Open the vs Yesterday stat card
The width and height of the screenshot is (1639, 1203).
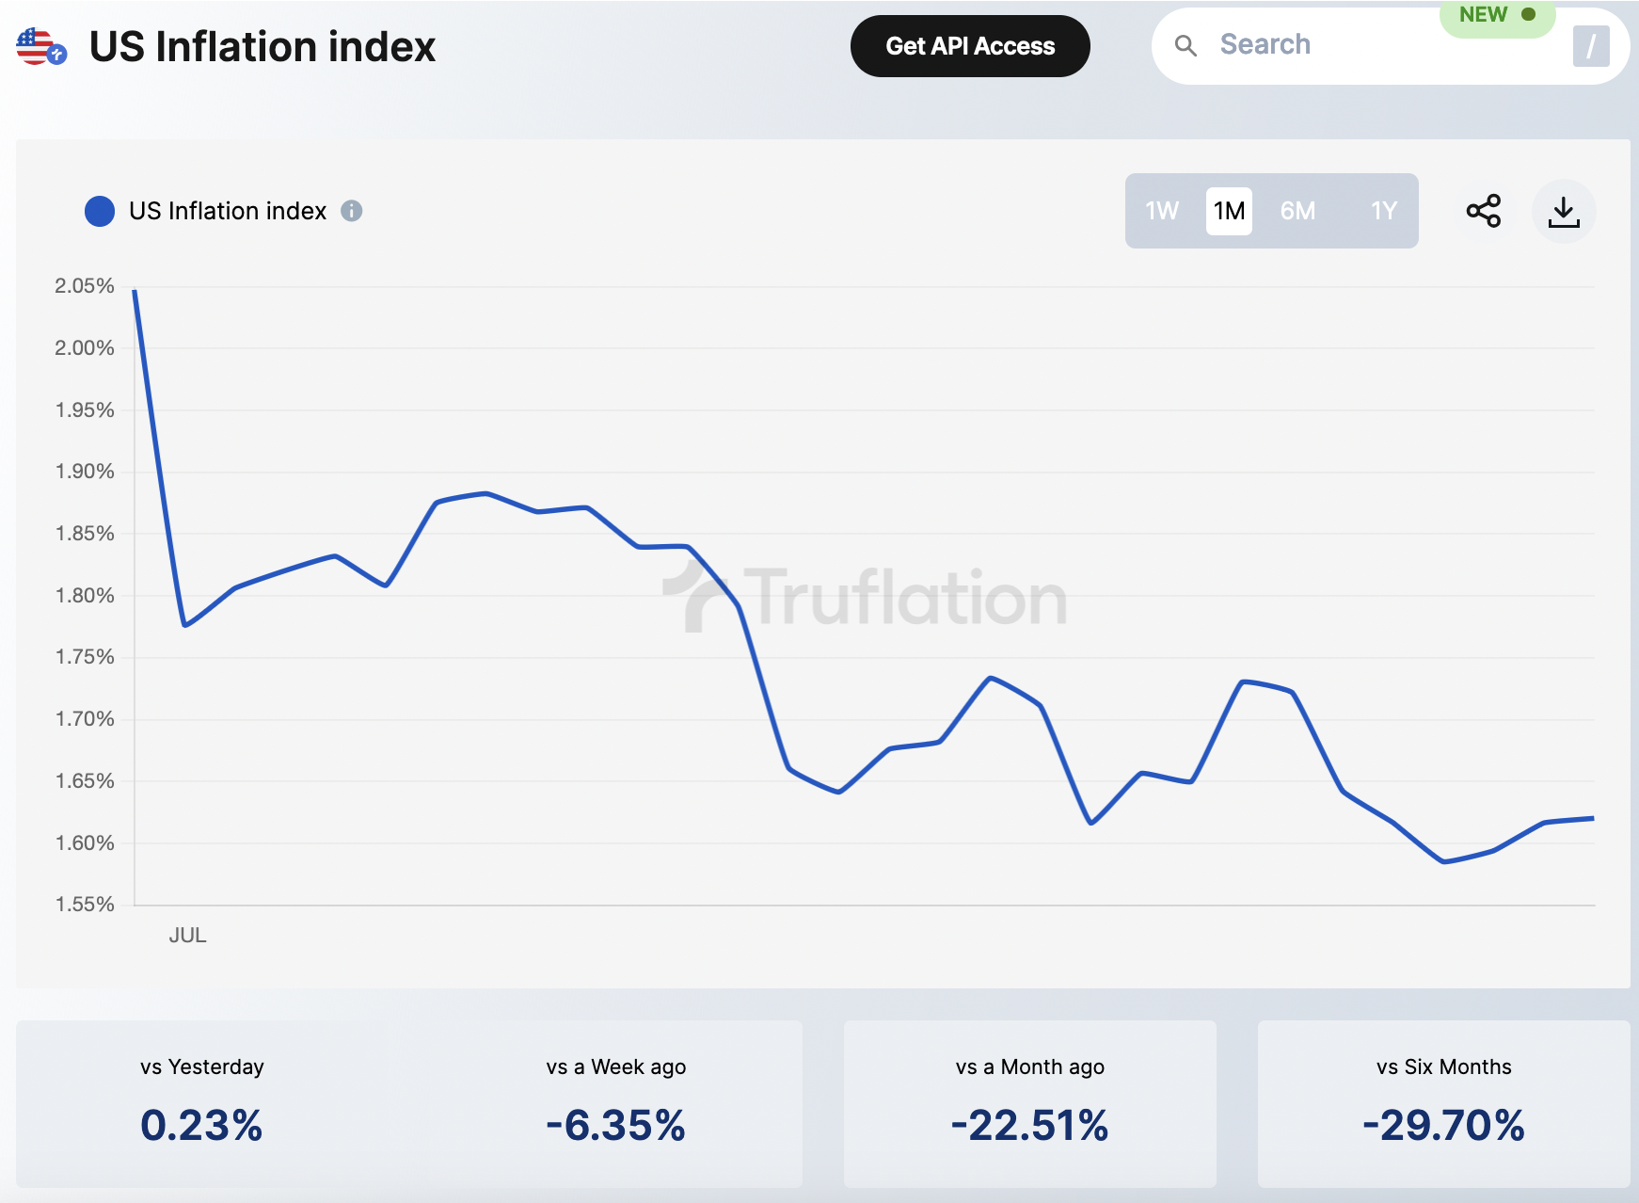click(202, 1103)
